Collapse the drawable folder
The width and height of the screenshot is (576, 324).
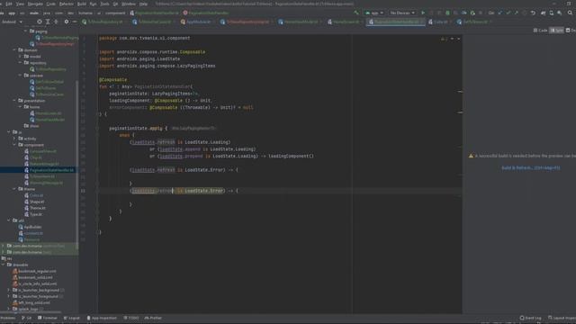pos(3,265)
